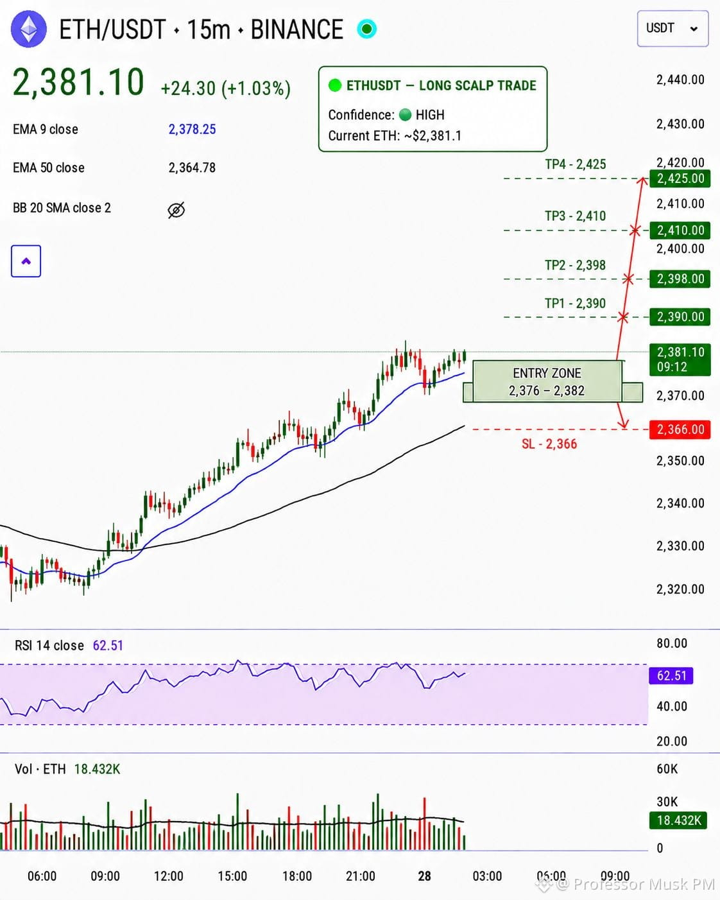The height and width of the screenshot is (900, 720).
Task: Click the Ethereum logo icon
Action: (30, 30)
